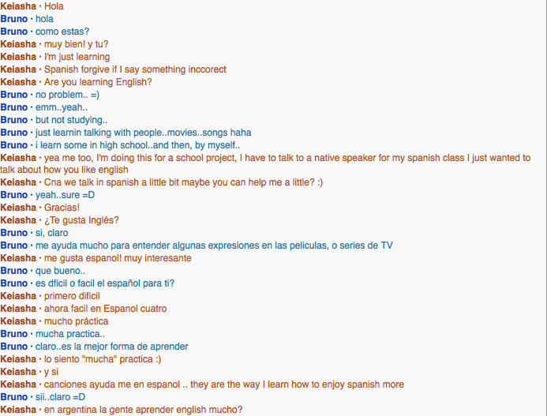Image resolution: width=547 pixels, height=416 pixels.
Task: Click the message about movies and songs
Action: pyautogui.click(x=143, y=133)
